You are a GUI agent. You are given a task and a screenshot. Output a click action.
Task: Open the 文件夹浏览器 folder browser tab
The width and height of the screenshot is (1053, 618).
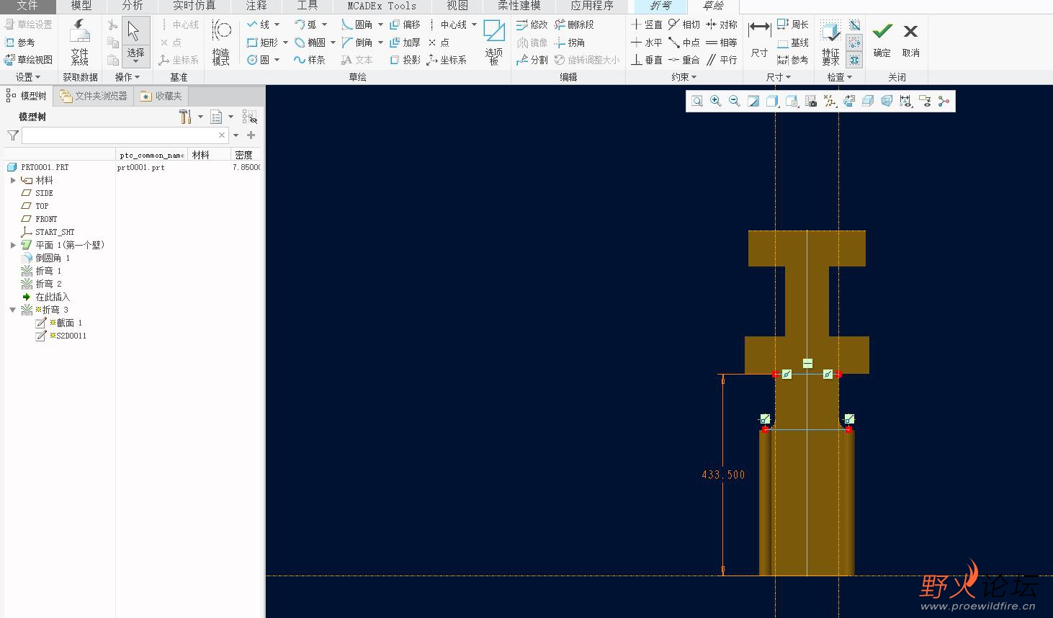click(x=94, y=96)
